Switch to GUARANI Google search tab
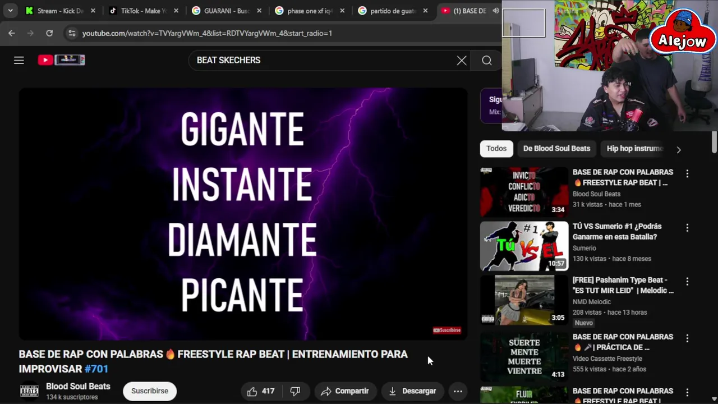Screen dimensions: 718x404 pyautogui.click(x=225, y=11)
